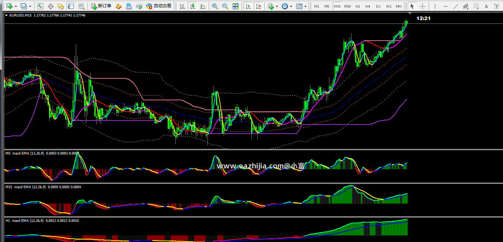Viewport: 503px width, 242px height.
Task: Switch chart to Bar Chart mode
Action: pos(182,6)
